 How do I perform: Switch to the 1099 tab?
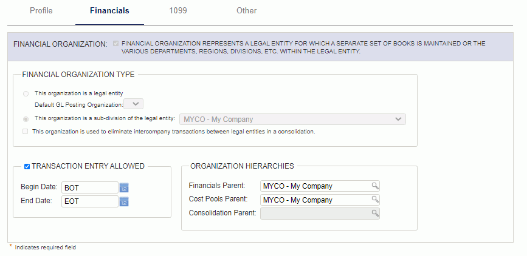click(178, 10)
